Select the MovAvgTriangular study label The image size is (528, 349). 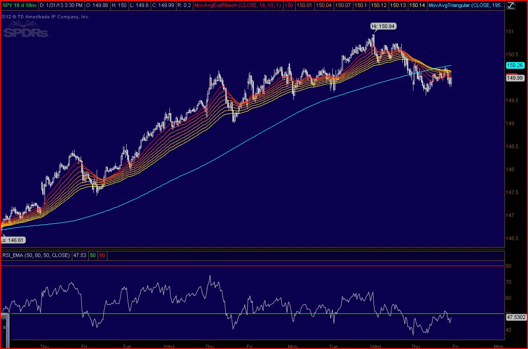pos(466,5)
